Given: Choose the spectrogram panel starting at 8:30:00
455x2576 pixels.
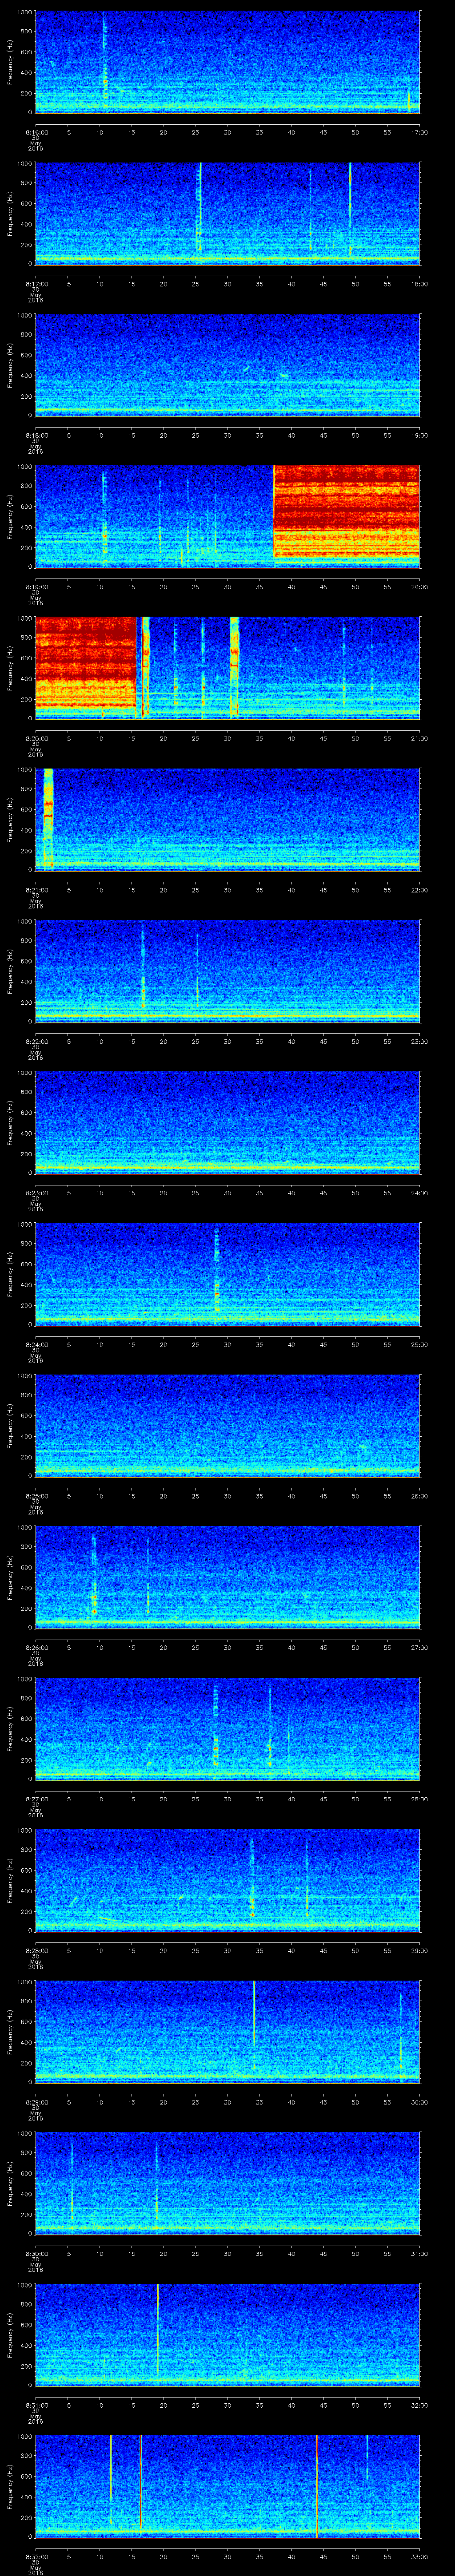Looking at the screenshot, I should [227, 2182].
